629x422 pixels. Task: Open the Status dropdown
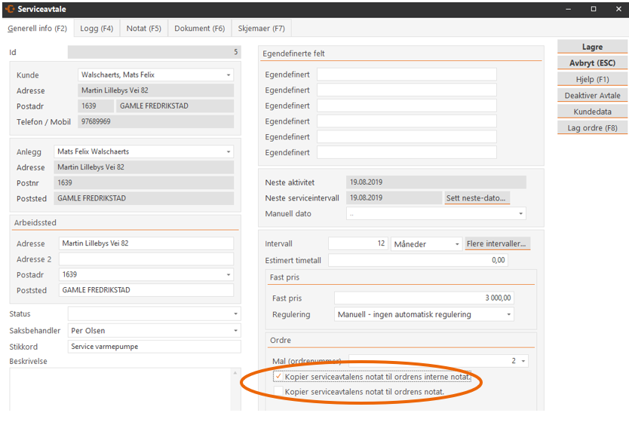tap(235, 313)
